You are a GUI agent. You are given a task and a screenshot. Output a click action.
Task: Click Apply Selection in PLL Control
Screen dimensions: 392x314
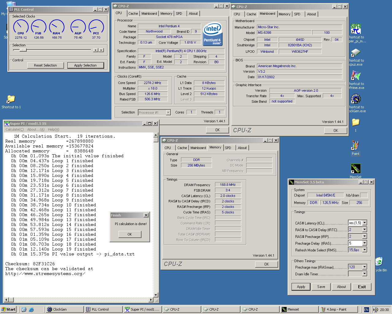(x=85, y=65)
